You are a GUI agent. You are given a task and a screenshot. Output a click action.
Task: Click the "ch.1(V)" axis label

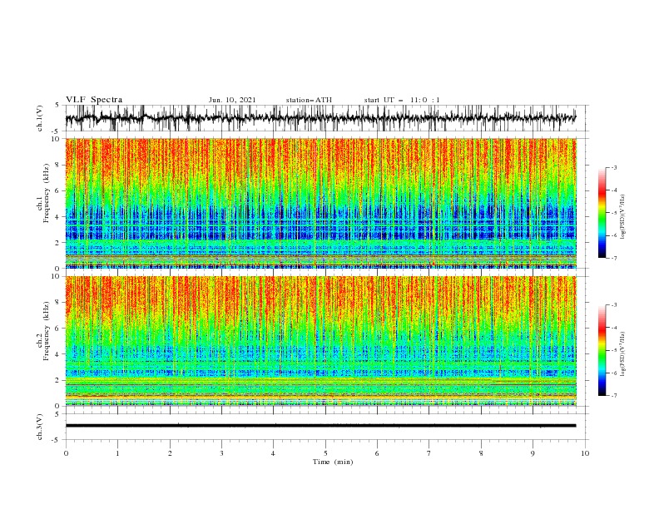point(40,118)
